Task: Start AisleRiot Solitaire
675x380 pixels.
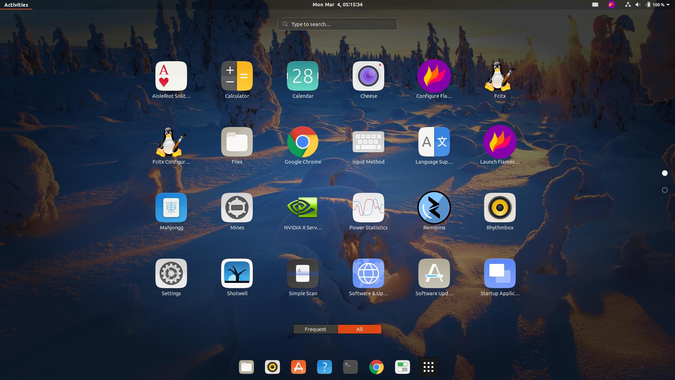Action: coord(171,76)
